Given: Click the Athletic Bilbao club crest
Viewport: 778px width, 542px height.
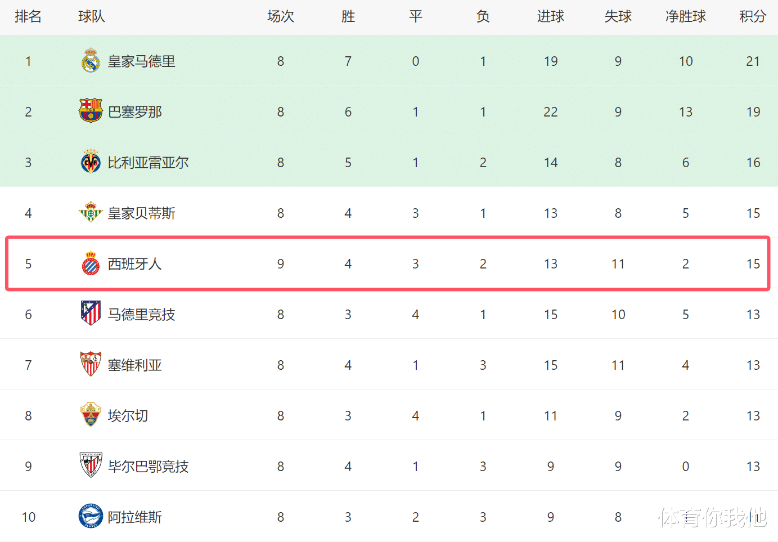Looking at the screenshot, I should [91, 465].
